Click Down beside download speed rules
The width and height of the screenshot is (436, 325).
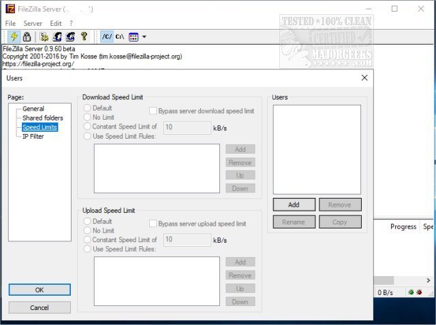click(x=240, y=188)
